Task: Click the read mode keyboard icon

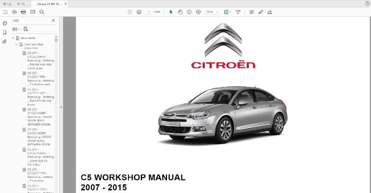Action: pos(238,12)
